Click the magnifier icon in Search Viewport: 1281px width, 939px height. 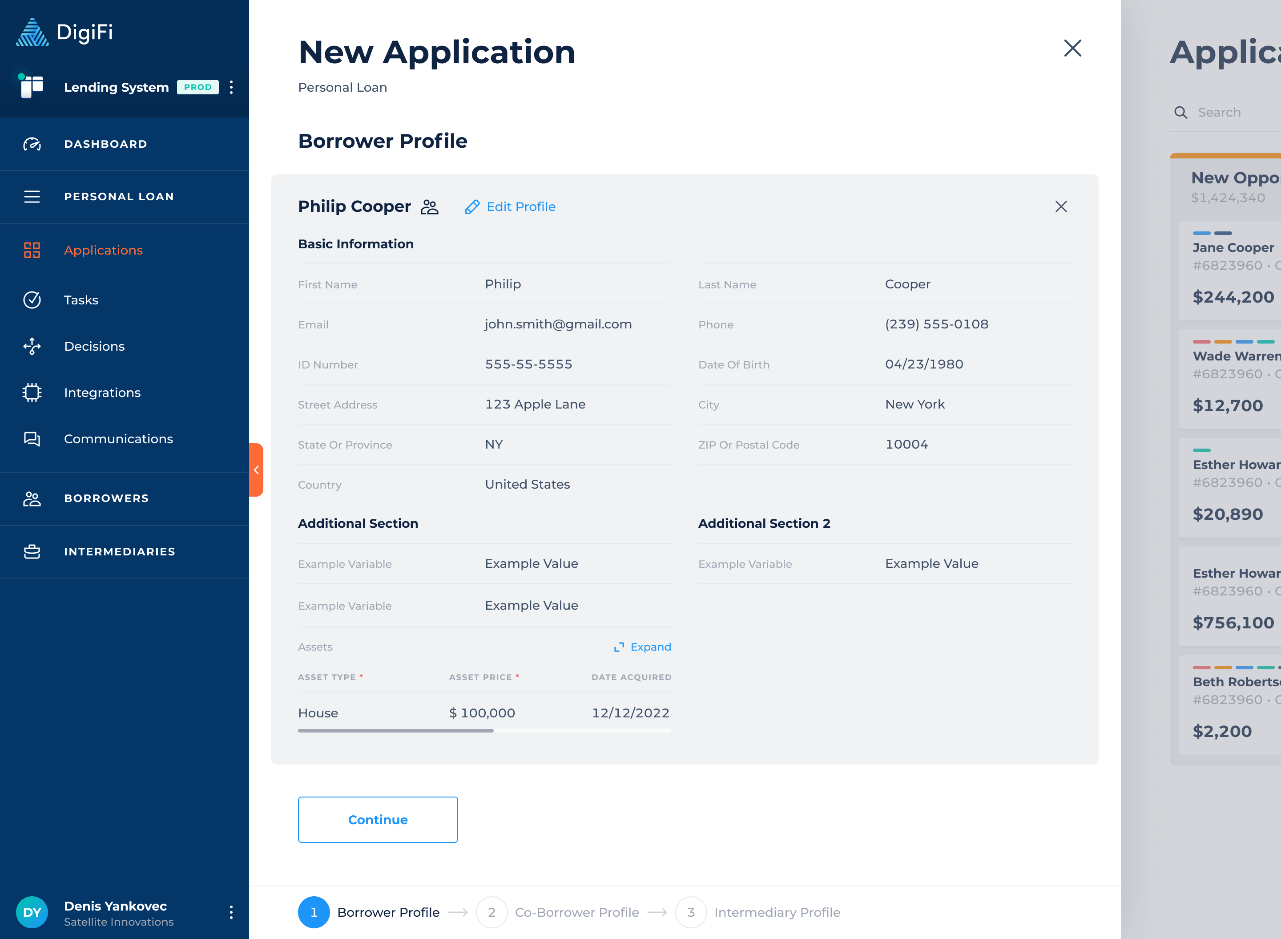pos(1180,113)
